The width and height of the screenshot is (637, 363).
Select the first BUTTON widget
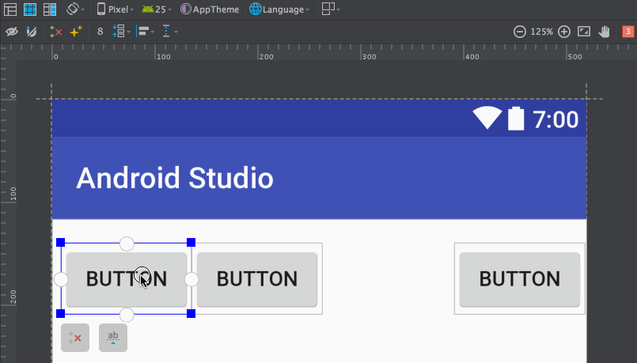click(x=127, y=279)
